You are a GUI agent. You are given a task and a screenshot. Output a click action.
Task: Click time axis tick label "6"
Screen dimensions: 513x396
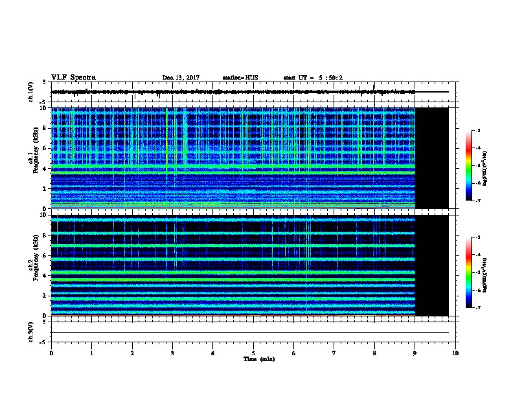[294, 353]
